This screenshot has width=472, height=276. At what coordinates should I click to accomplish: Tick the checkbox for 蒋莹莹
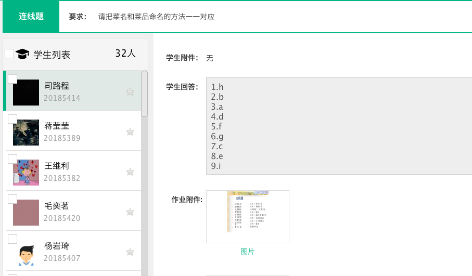pyautogui.click(x=12, y=119)
